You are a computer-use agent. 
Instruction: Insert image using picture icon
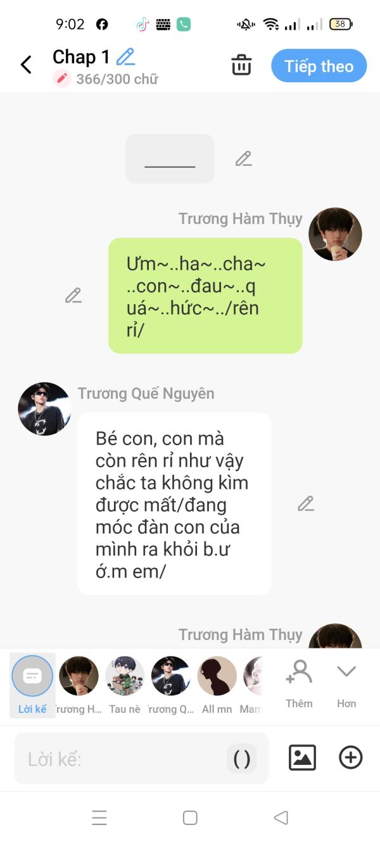tap(302, 757)
